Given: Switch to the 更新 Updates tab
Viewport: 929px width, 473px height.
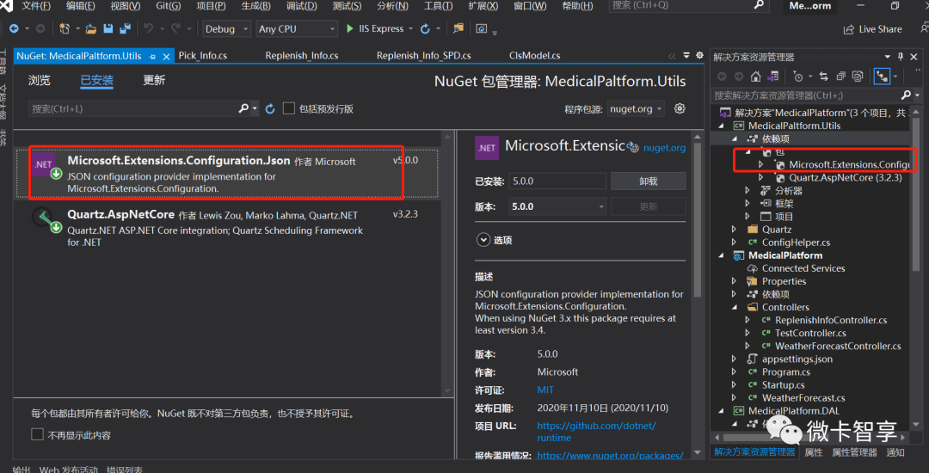Looking at the screenshot, I should coord(154,81).
